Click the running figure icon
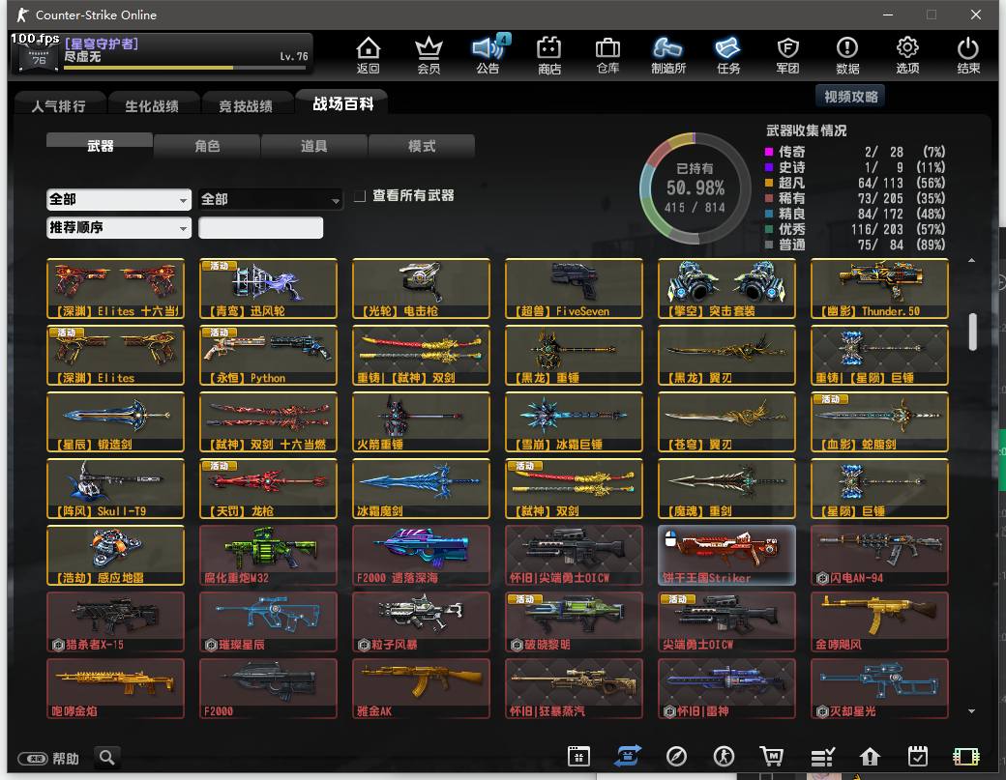 725,756
